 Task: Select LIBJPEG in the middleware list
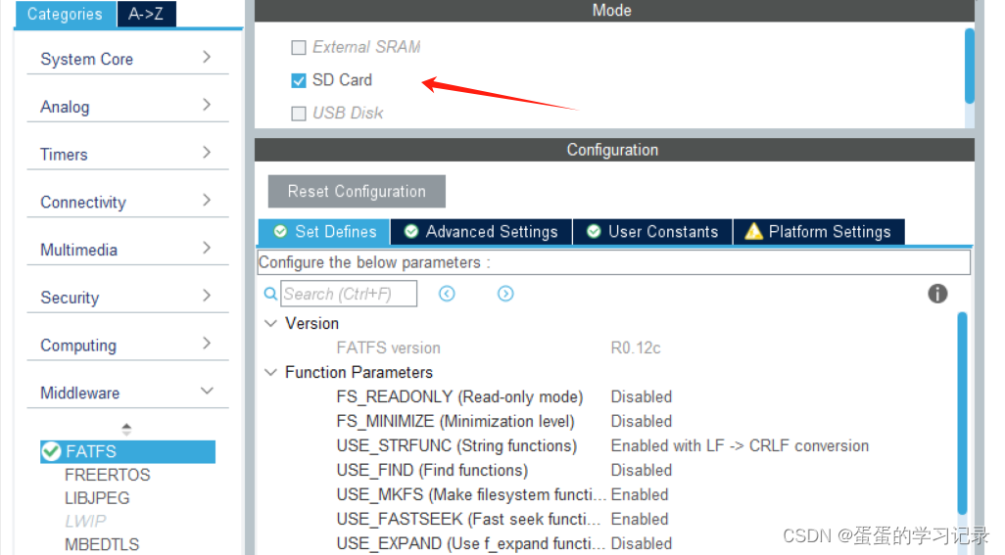click(97, 498)
